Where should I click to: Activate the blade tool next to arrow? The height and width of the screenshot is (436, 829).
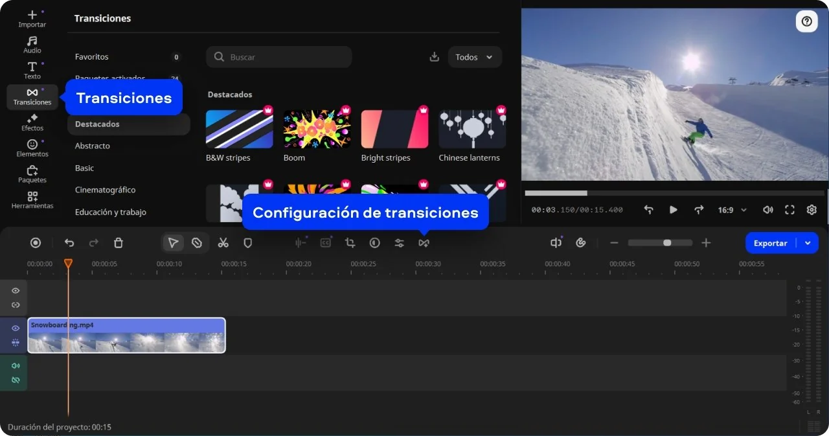(197, 243)
